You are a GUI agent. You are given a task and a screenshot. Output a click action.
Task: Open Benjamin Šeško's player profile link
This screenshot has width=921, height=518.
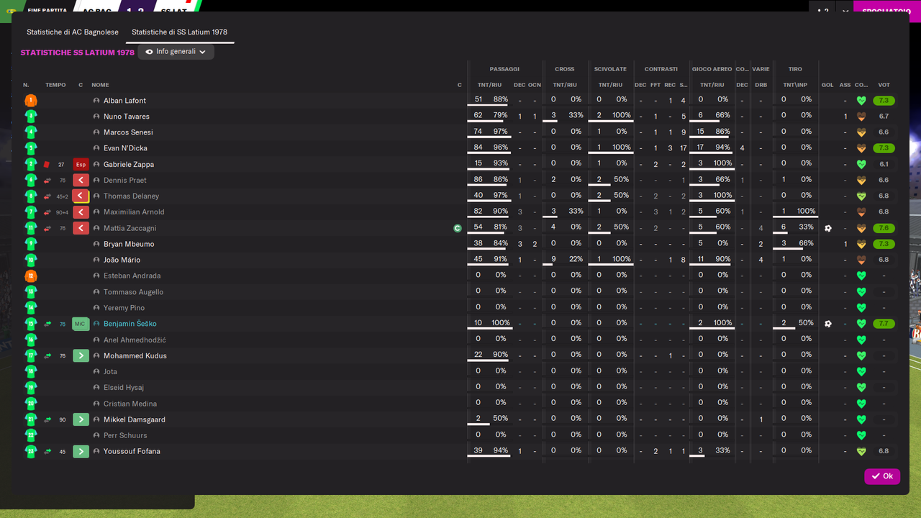(x=130, y=324)
